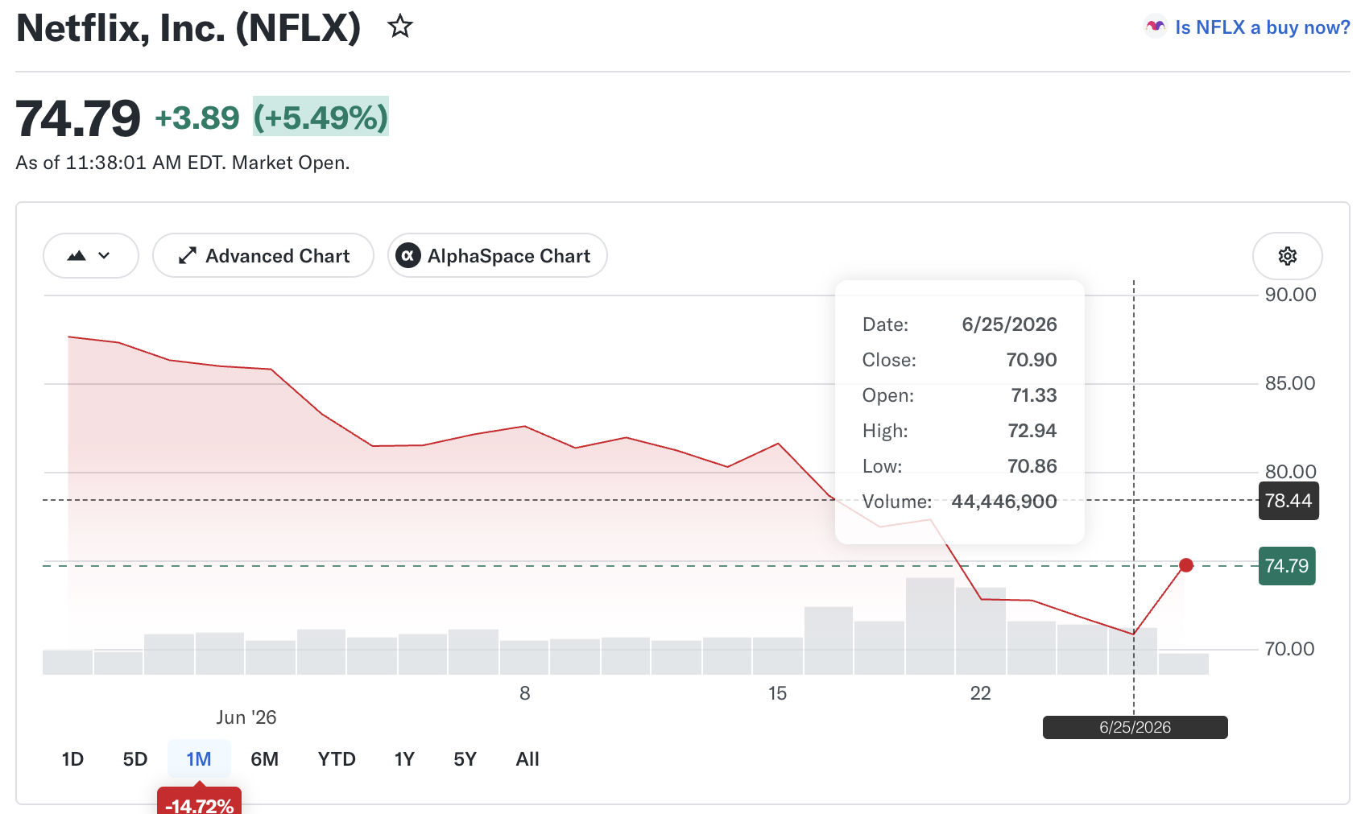This screenshot has height=814, width=1365.
Task: Click the tallest volume bar on chart
Action: pyautogui.click(x=930, y=626)
